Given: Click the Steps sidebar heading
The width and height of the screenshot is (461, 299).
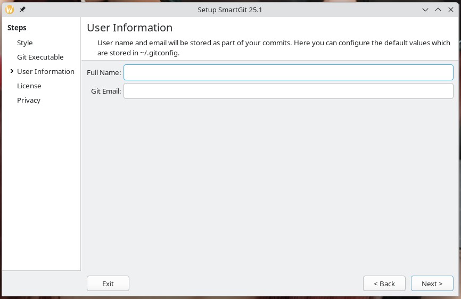Looking at the screenshot, I should pos(17,28).
